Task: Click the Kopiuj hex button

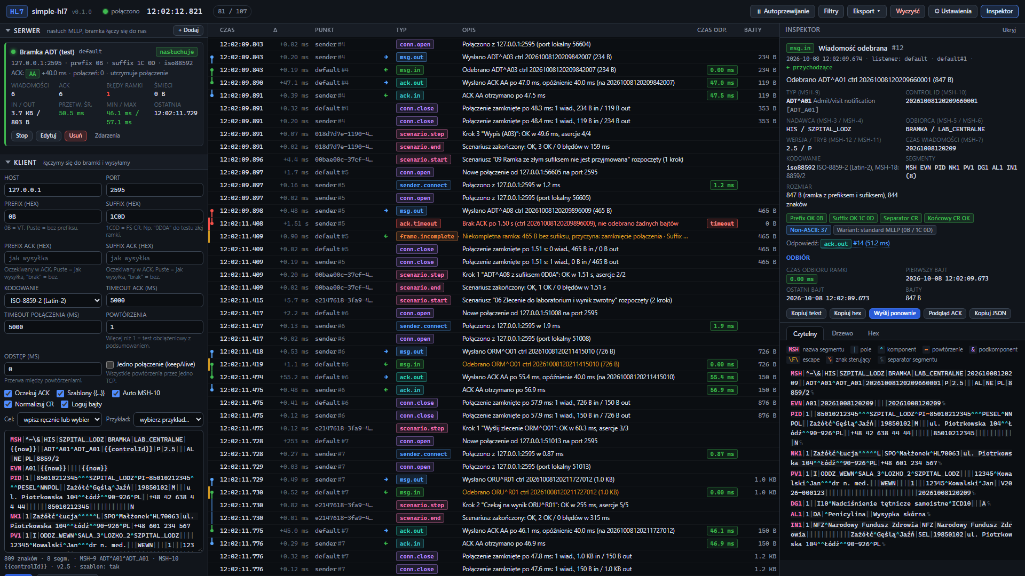Action: pyautogui.click(x=847, y=314)
